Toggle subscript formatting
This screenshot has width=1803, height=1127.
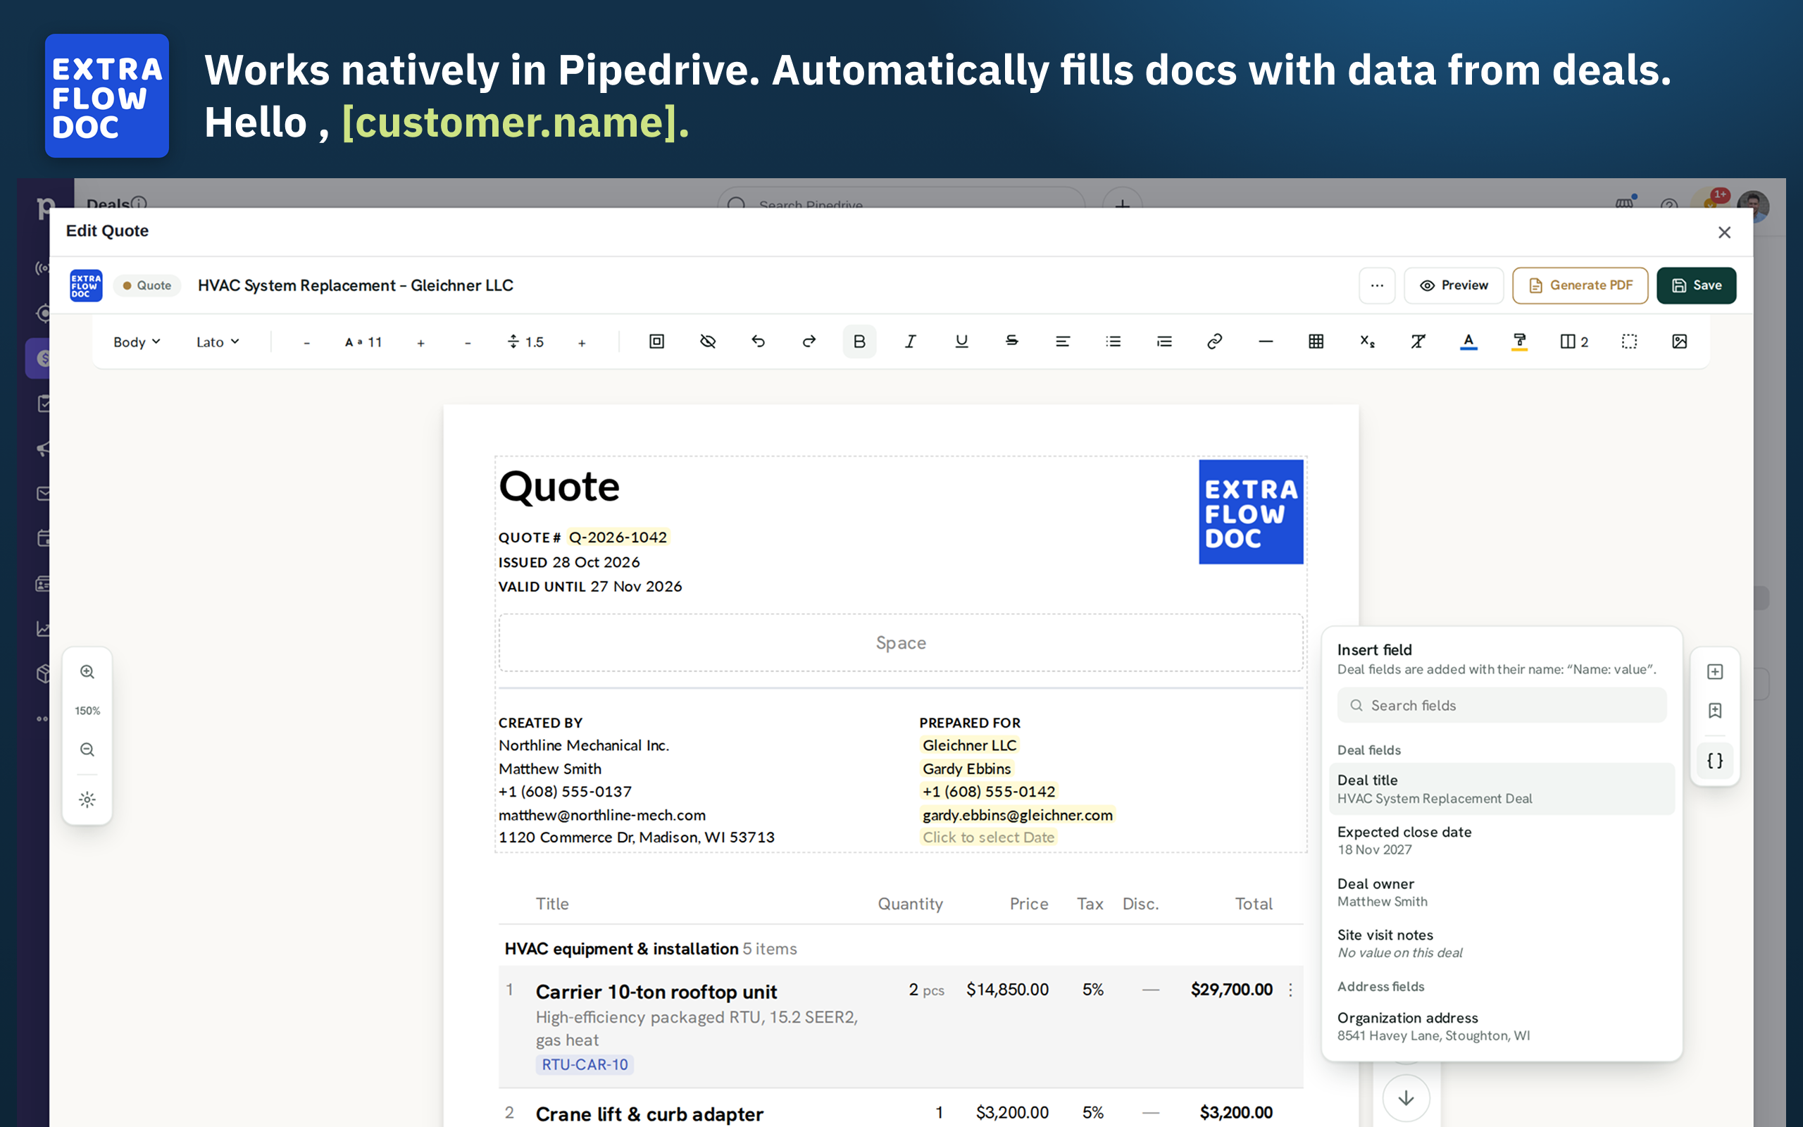(1367, 342)
